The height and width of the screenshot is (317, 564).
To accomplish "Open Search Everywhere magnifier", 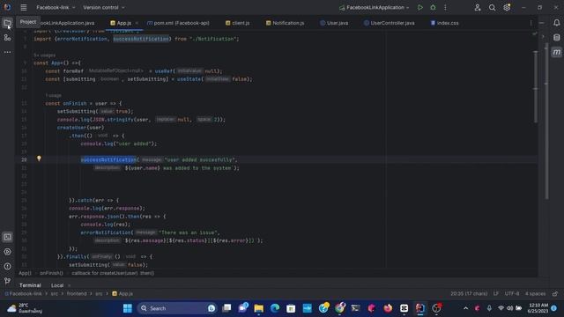I will point(492,8).
